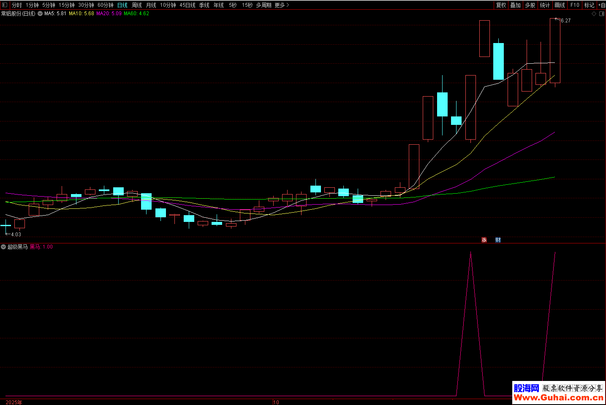Viewport: 606px width, 405px height.
Task: Expand the 超级黑马 indicator dropdown arrow
Action: 3,247
